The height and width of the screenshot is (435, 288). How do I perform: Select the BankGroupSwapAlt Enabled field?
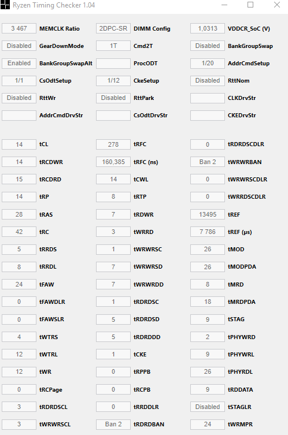tap(19, 63)
